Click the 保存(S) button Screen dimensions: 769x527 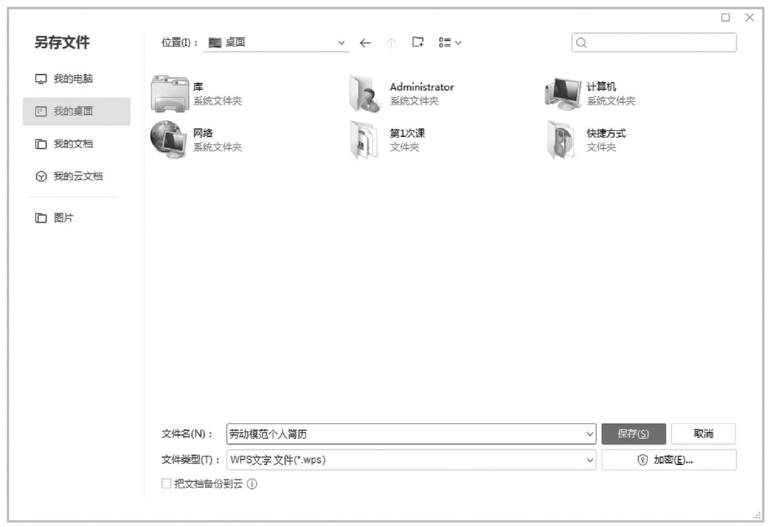(x=633, y=434)
